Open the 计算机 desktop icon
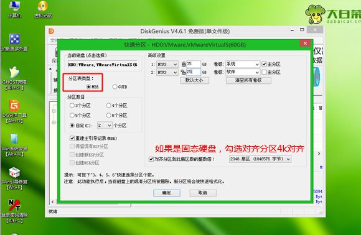Viewport: 361px width, 235px height. (14, 9)
